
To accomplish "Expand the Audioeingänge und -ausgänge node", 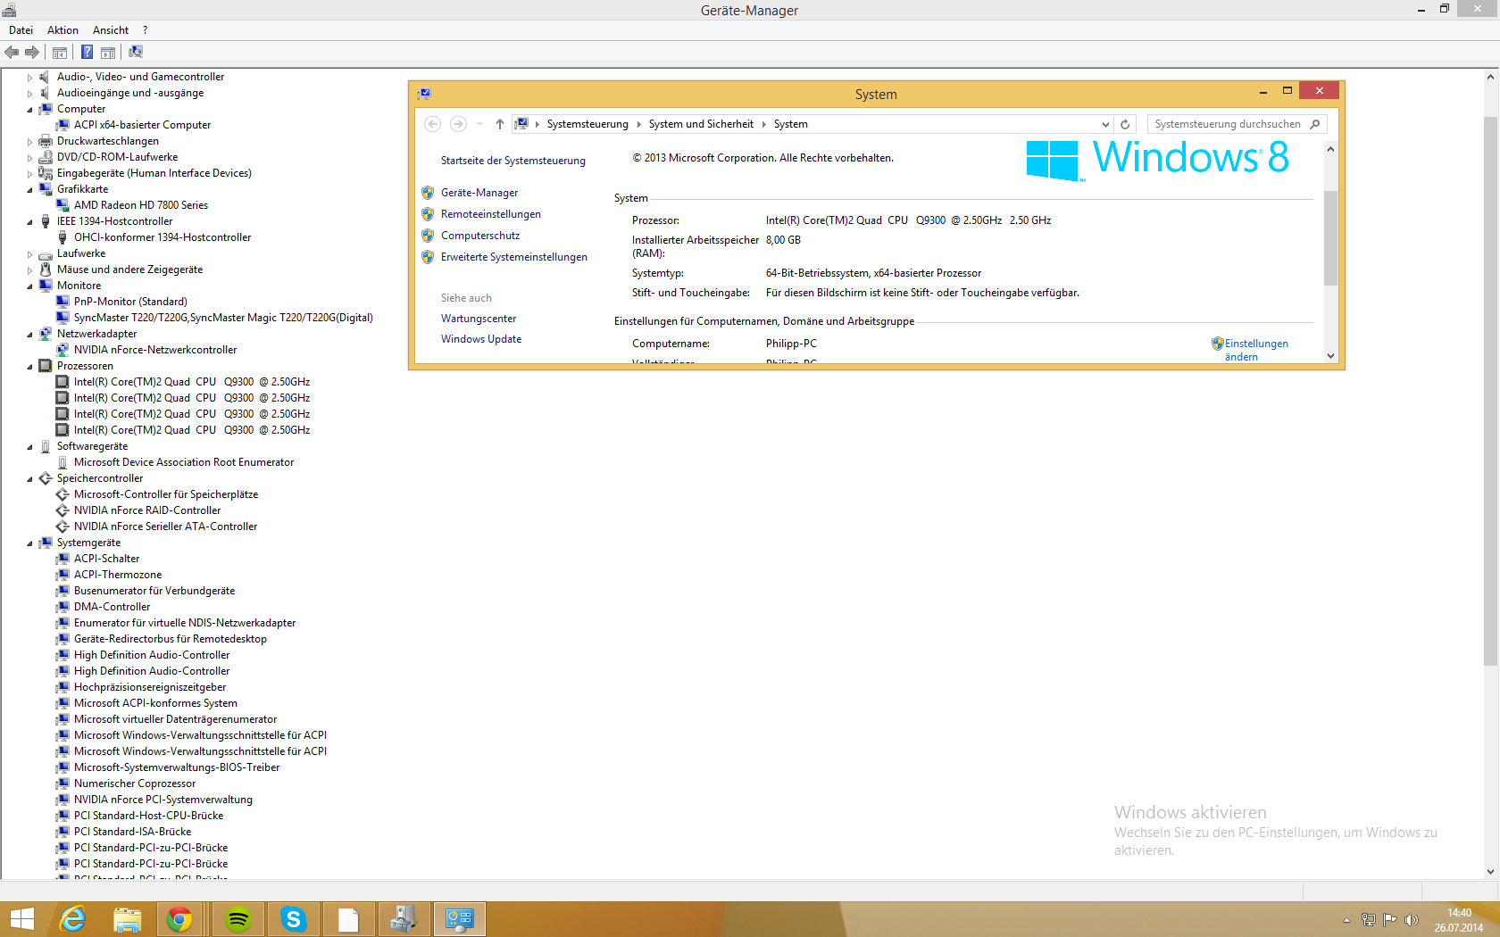I will [x=29, y=94].
